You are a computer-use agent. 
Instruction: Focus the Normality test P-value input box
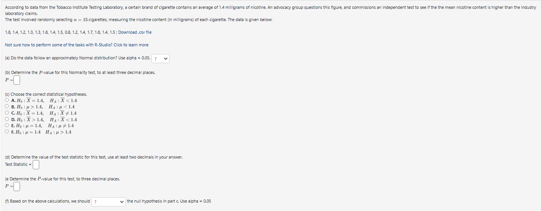tap(17, 80)
